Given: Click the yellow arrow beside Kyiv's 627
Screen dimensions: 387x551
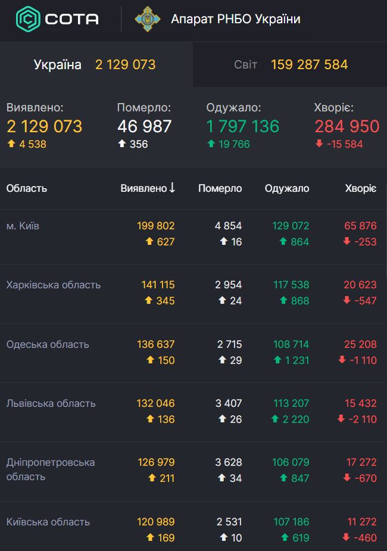Looking at the screenshot, I should (x=149, y=242).
